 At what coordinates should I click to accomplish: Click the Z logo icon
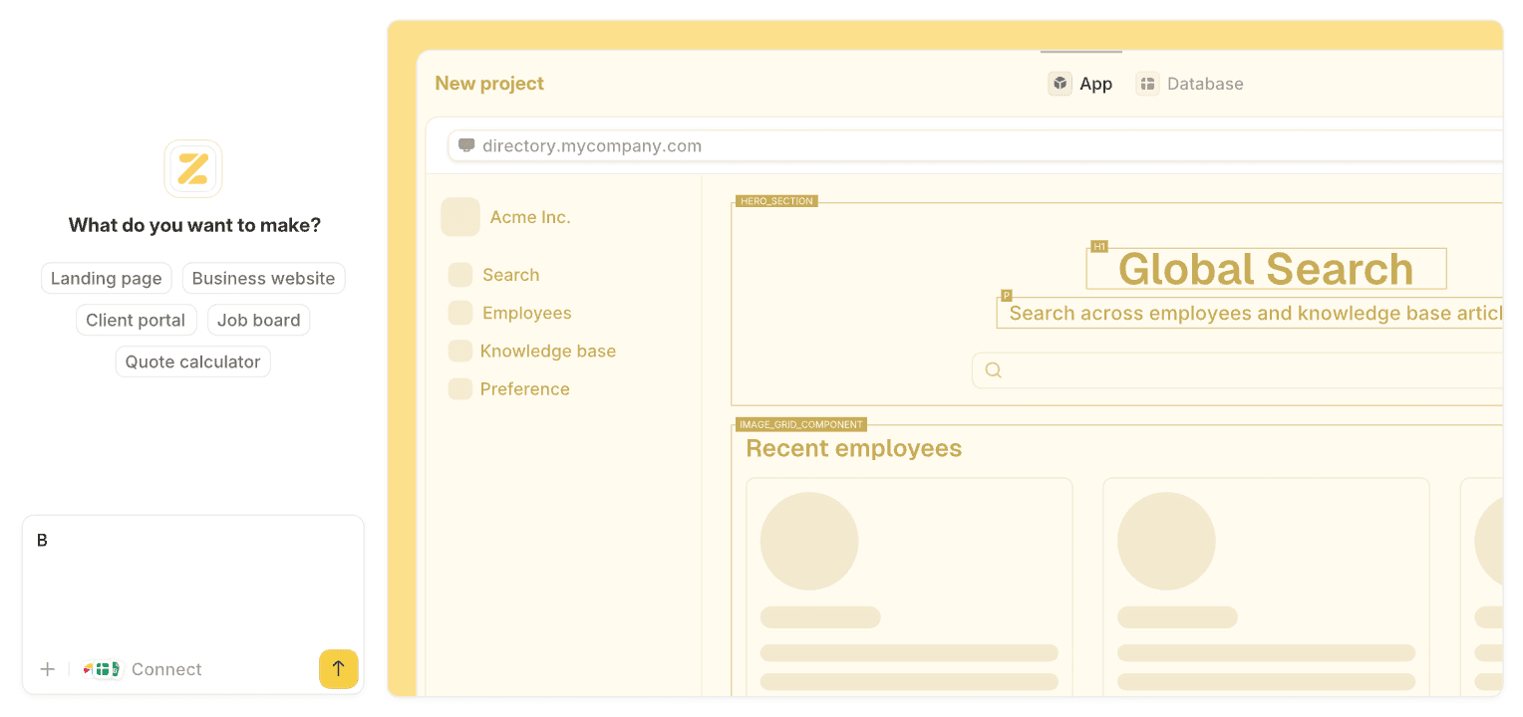(x=193, y=168)
